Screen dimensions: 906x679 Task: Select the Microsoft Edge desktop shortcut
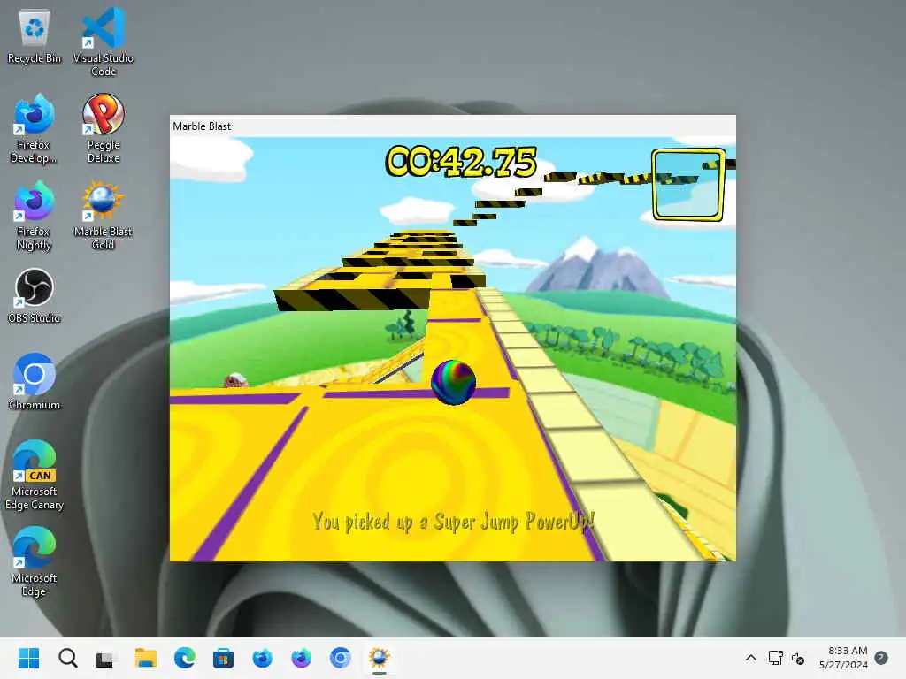(x=35, y=561)
